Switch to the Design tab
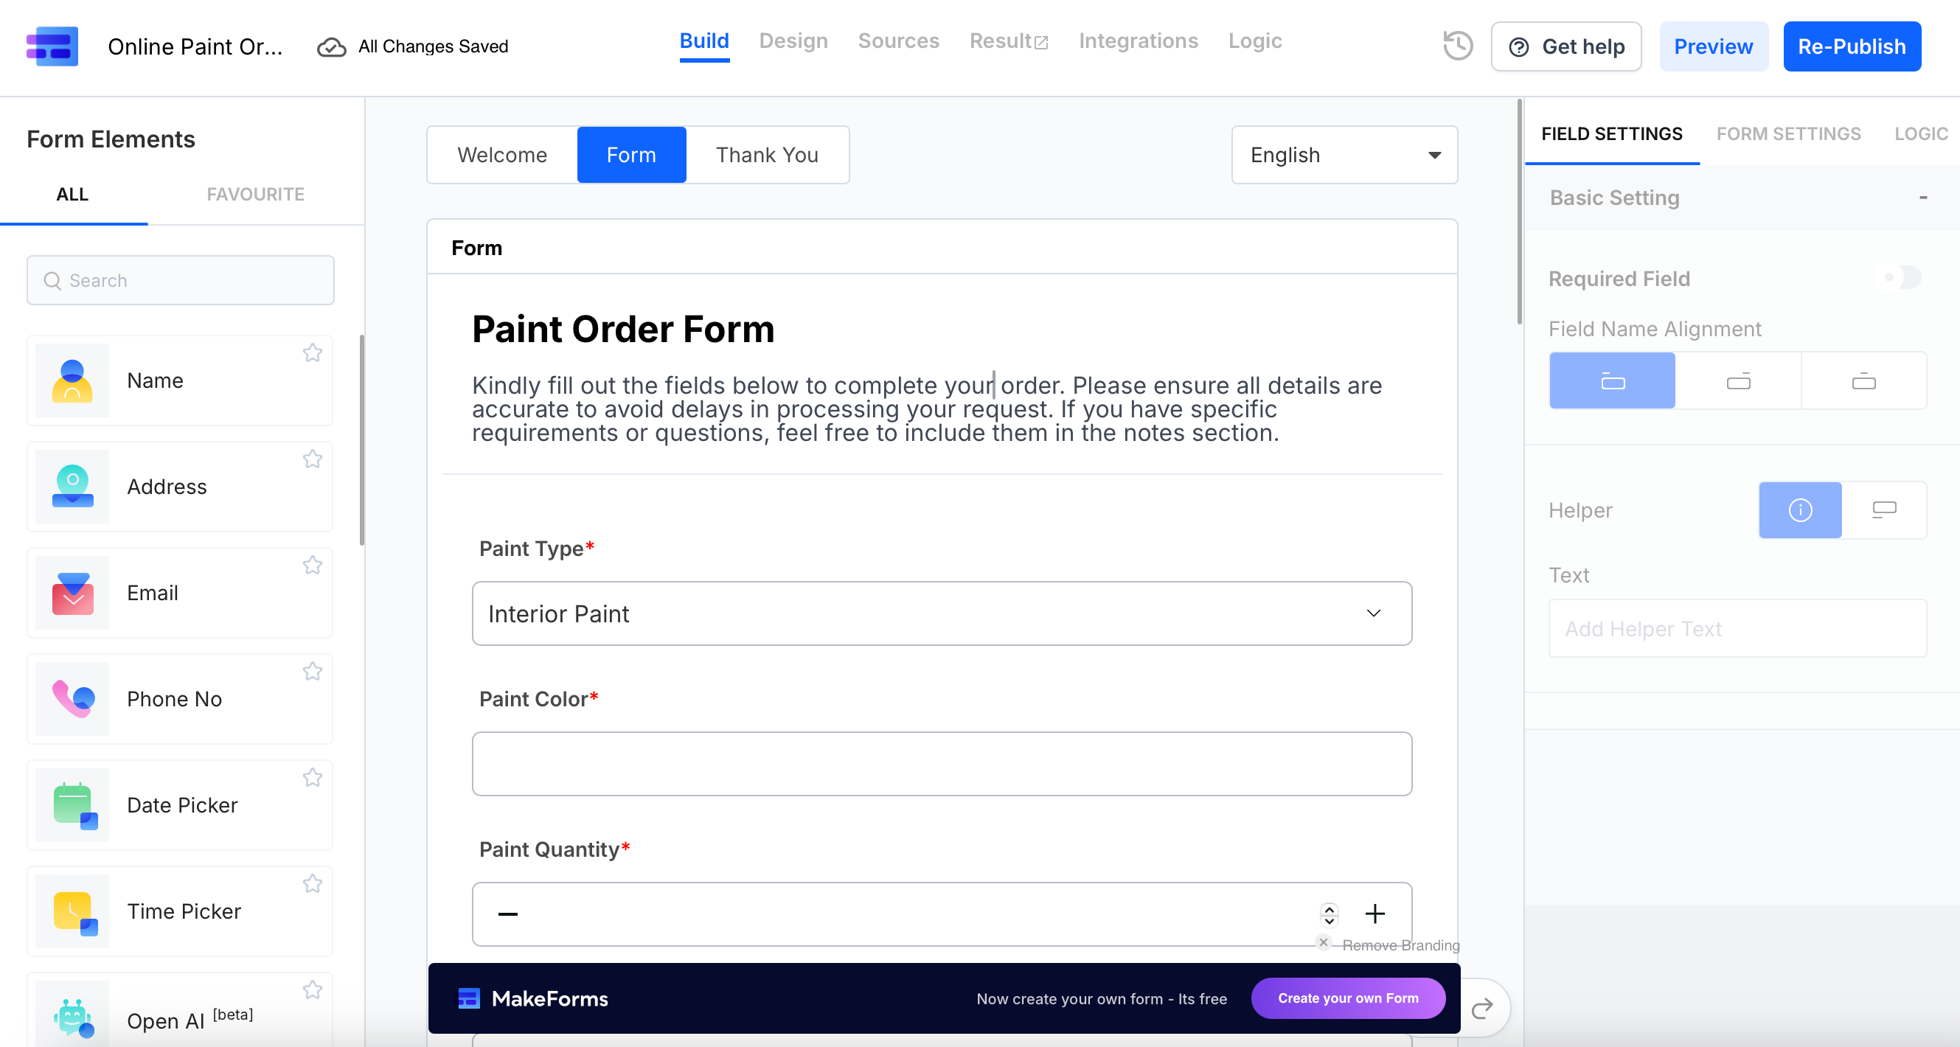Screen dimensions: 1960x1047 (793, 41)
